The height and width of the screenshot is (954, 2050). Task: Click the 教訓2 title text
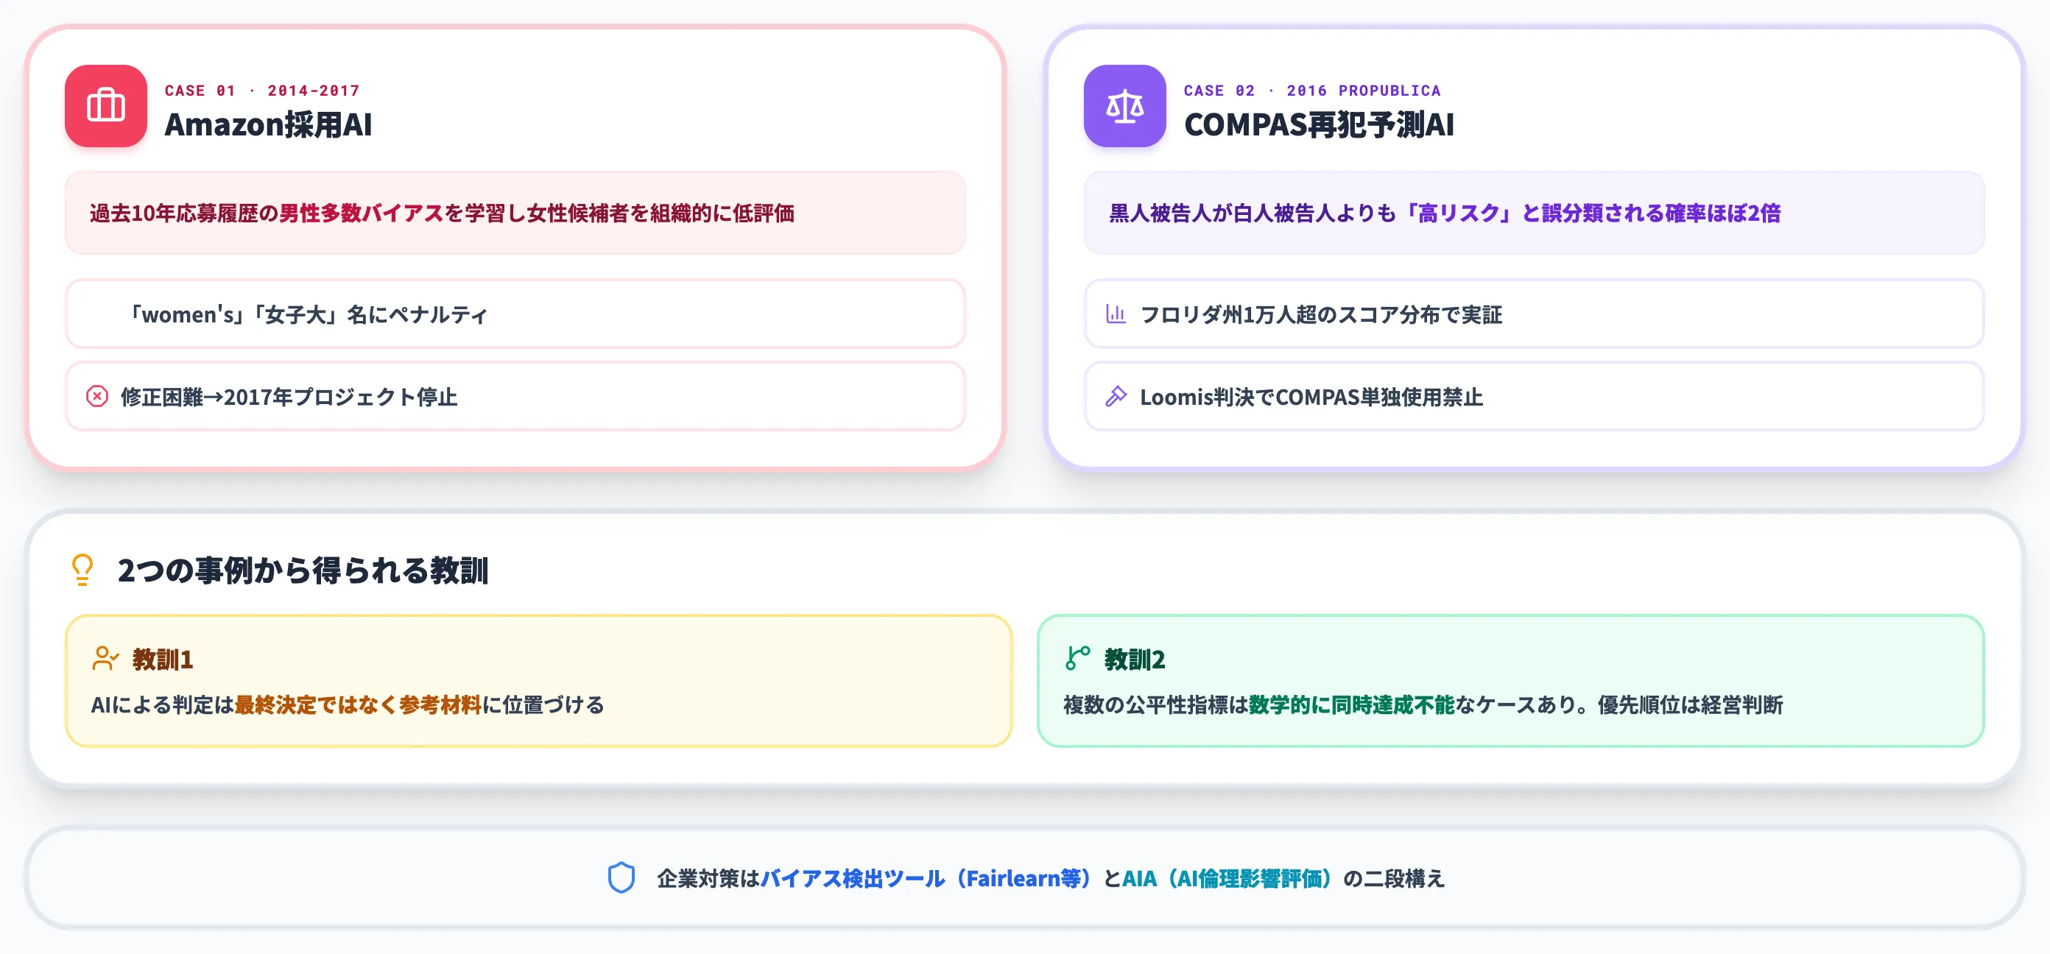(1135, 660)
